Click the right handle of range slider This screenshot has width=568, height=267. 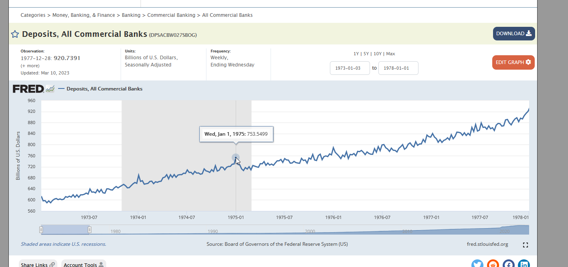point(89,230)
